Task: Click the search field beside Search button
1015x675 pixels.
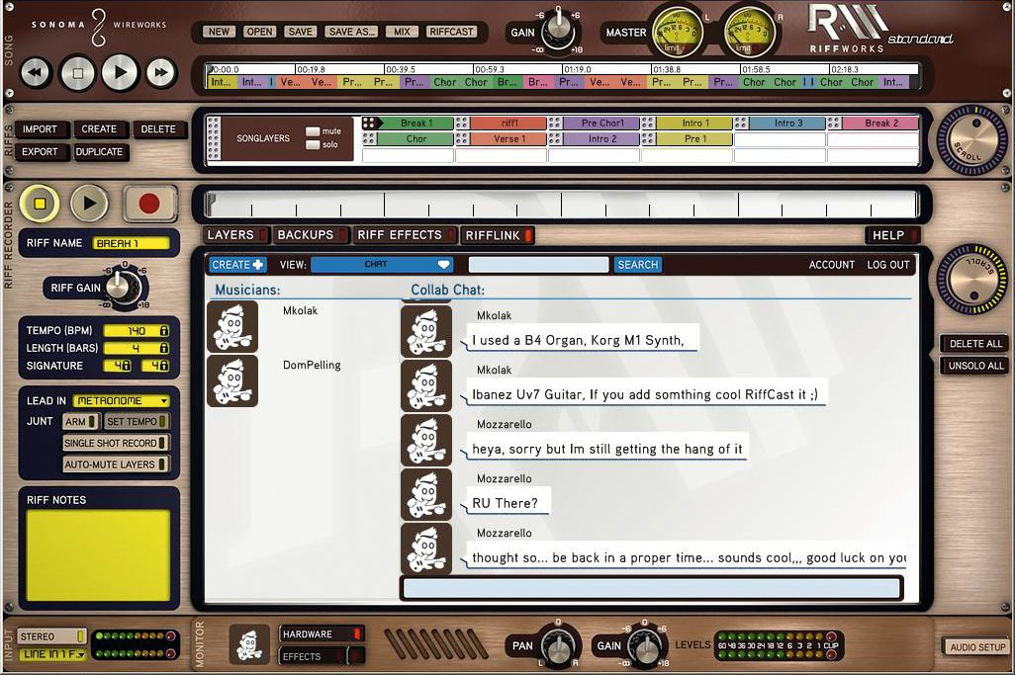Action: click(538, 265)
